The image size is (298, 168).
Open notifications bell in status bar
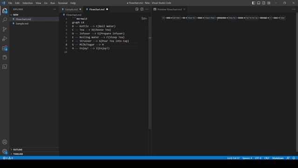point(294,158)
